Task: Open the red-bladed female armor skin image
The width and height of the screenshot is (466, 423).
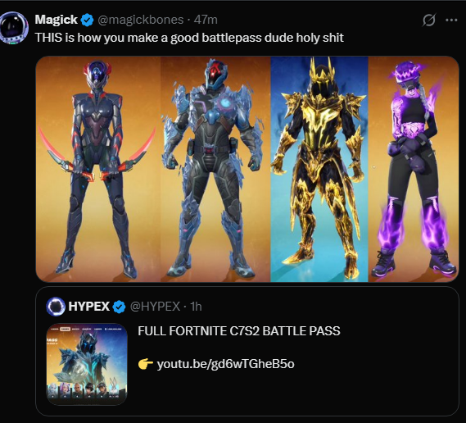Action: [98, 169]
